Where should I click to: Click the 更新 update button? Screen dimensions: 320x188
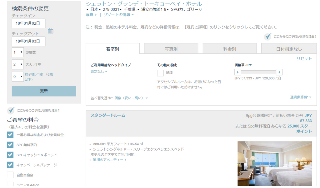(44, 91)
